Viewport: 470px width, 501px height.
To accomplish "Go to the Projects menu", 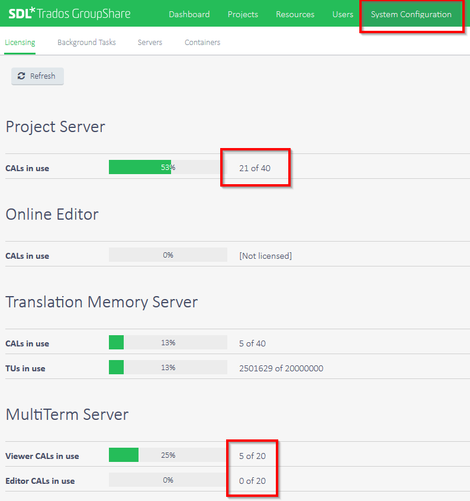I will click(243, 14).
